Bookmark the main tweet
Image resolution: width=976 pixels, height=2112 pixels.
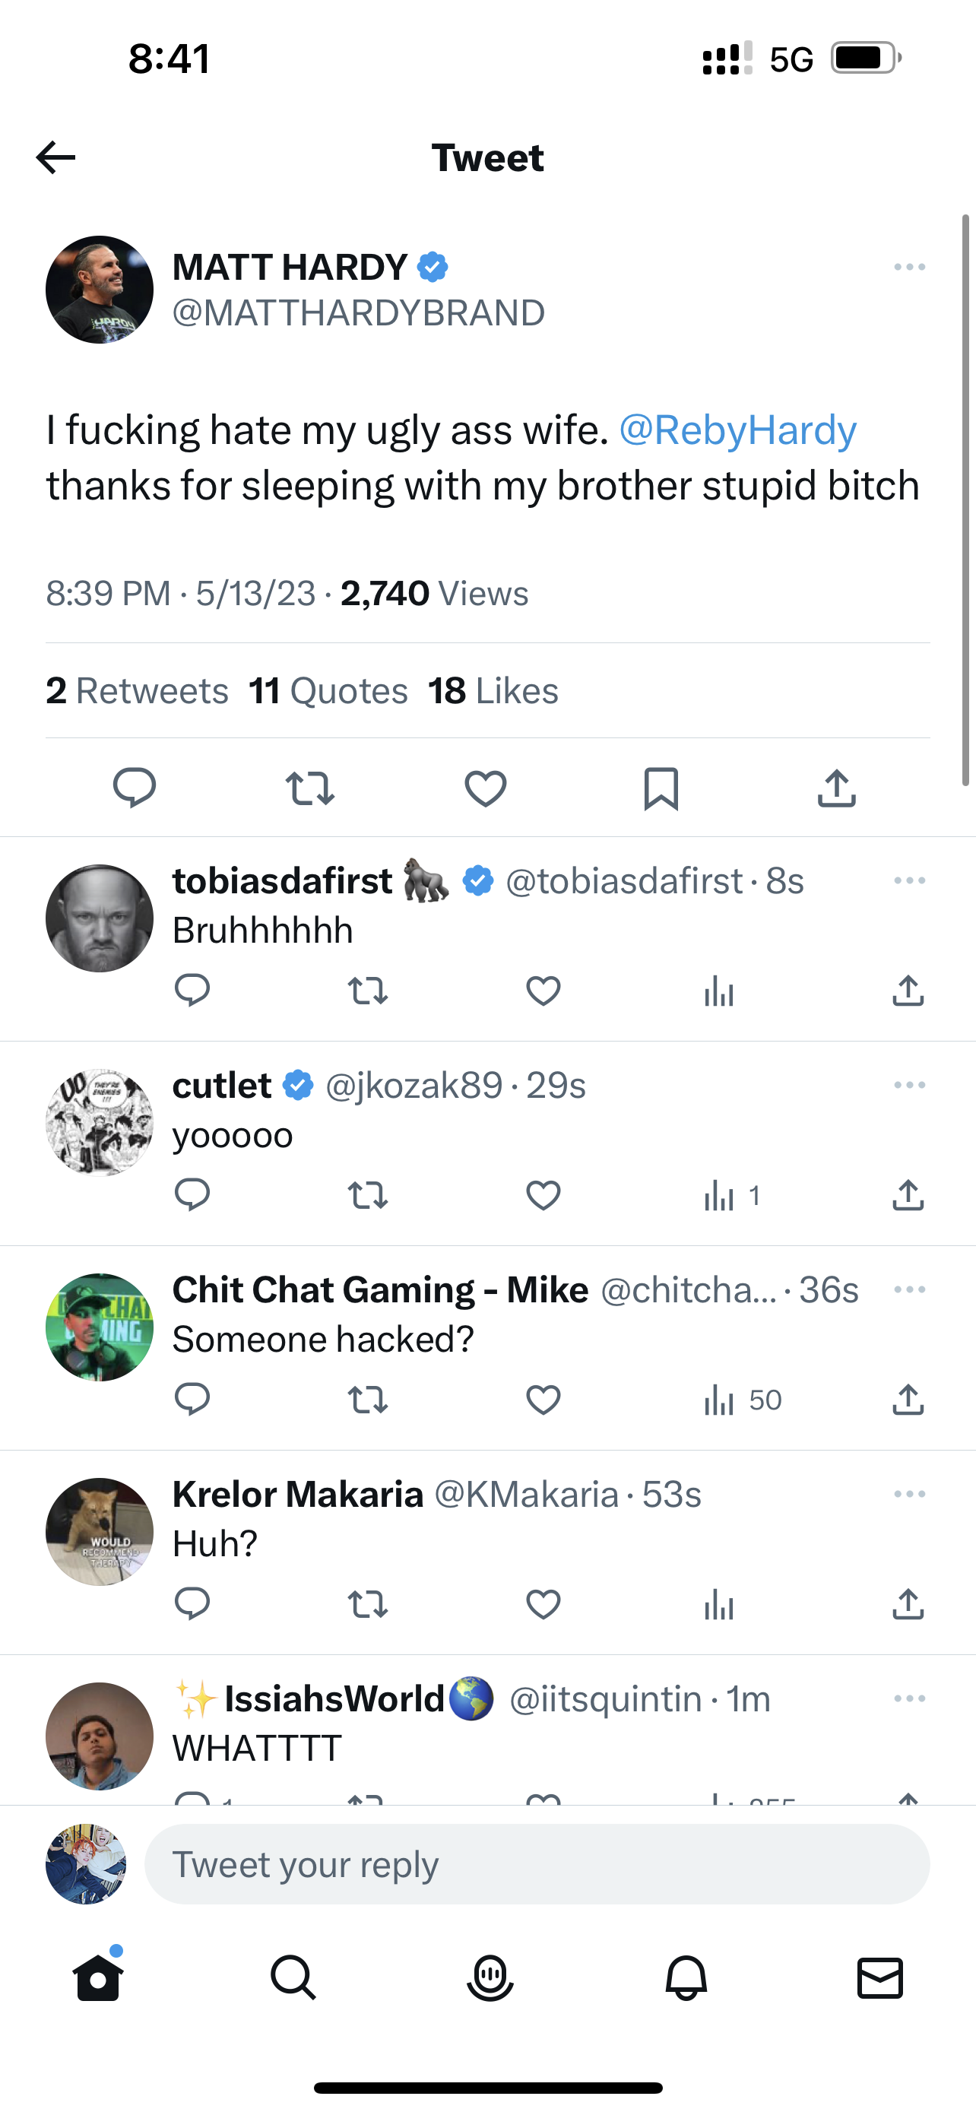pos(661,788)
